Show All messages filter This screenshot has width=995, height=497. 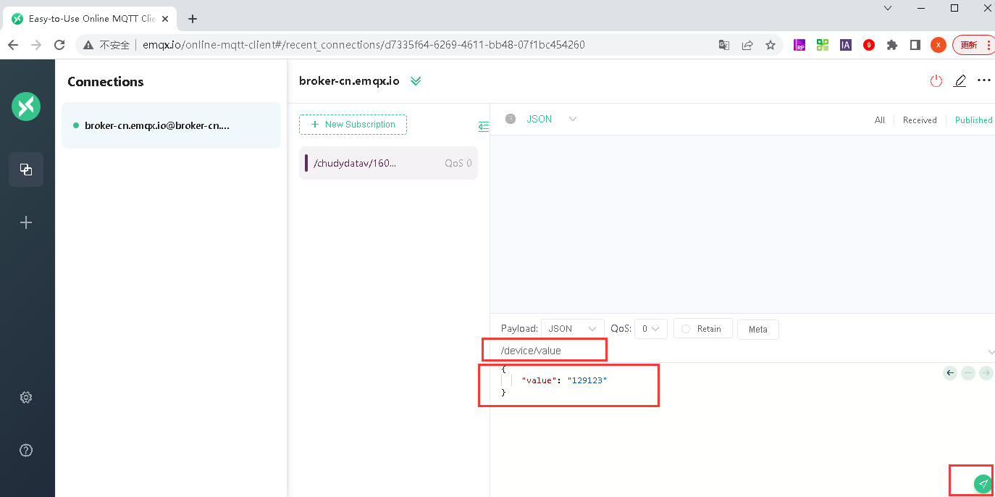coord(879,120)
